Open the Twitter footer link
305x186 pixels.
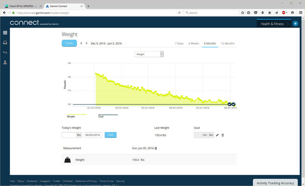(57, 181)
